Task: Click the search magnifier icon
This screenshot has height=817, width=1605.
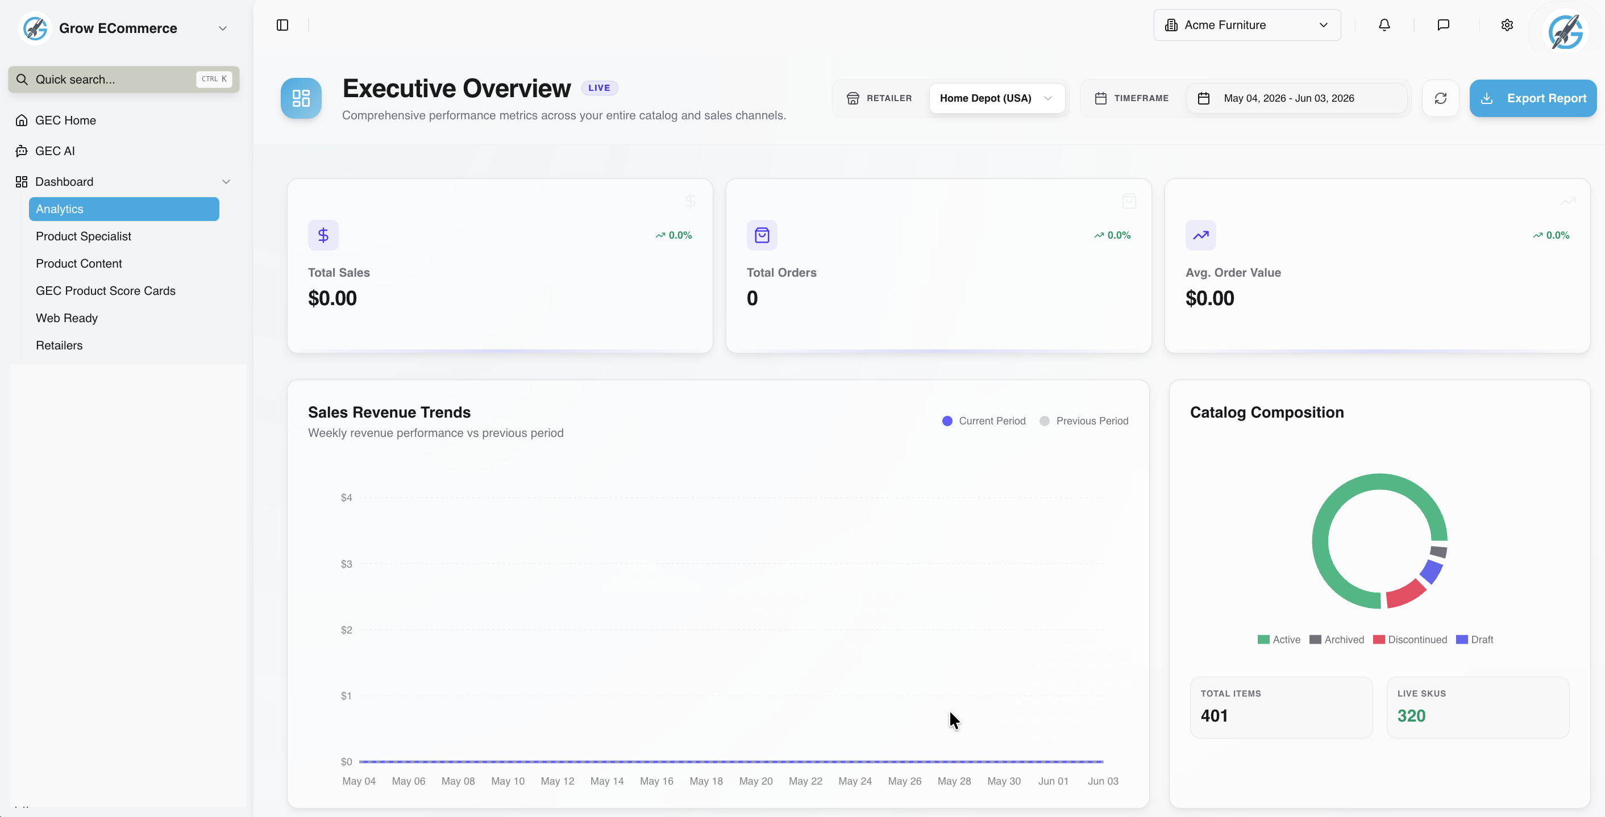Action: pyautogui.click(x=22, y=79)
